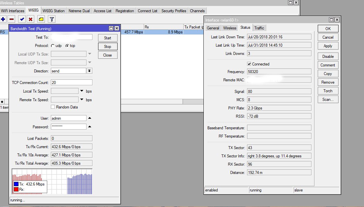Screen dimensions: 364x207
Task: Switch to the Traffic tab in Interface window
Action: coord(259,28)
